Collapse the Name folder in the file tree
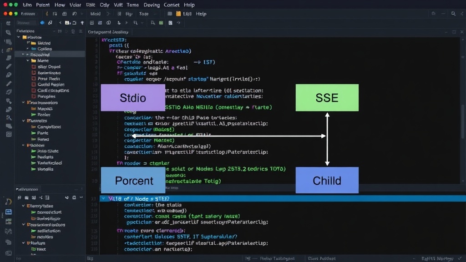Screen dimensions: 466x262 (x=28, y=60)
